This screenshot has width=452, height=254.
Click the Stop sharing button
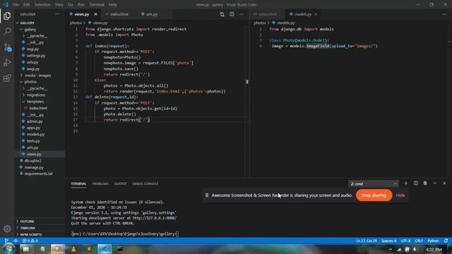point(374,195)
